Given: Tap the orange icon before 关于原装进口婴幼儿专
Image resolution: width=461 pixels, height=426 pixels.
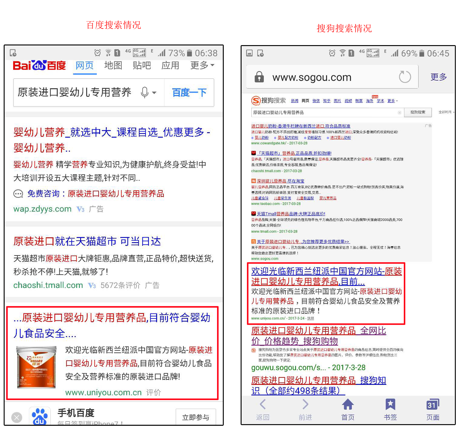Looking at the screenshot, I should [x=254, y=242].
